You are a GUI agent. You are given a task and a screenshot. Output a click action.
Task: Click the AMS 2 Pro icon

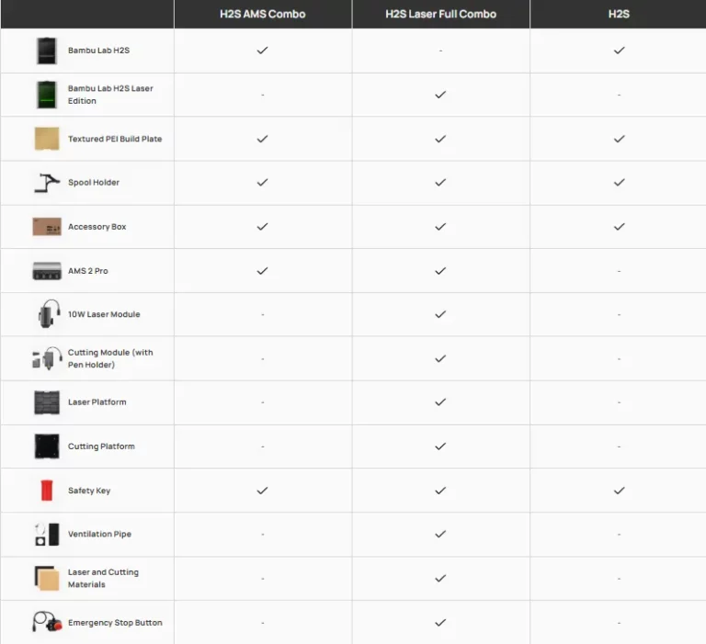[x=47, y=271]
